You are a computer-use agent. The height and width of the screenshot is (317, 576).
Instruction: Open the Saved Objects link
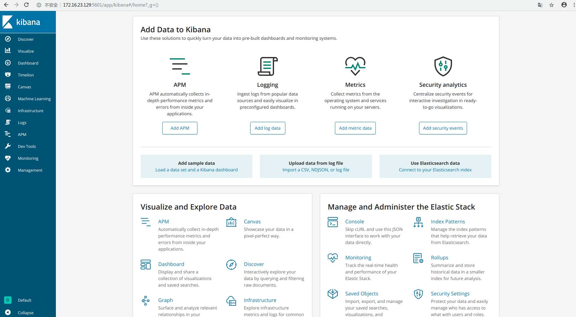coord(362,294)
